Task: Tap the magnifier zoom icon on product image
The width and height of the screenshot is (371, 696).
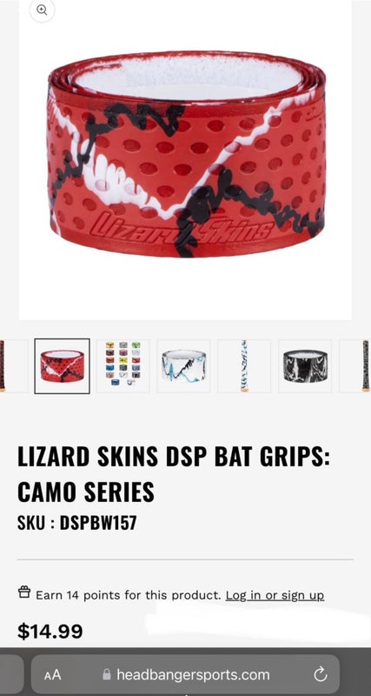Action: pyautogui.click(x=42, y=10)
